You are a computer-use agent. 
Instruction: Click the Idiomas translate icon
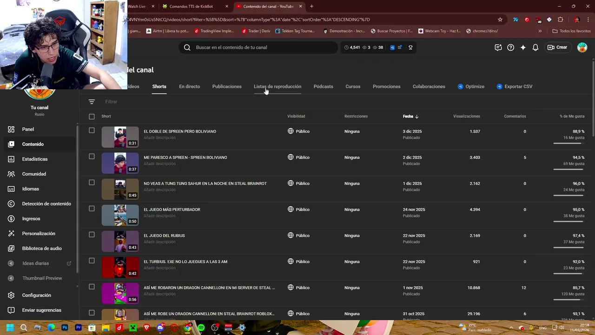coord(11,189)
